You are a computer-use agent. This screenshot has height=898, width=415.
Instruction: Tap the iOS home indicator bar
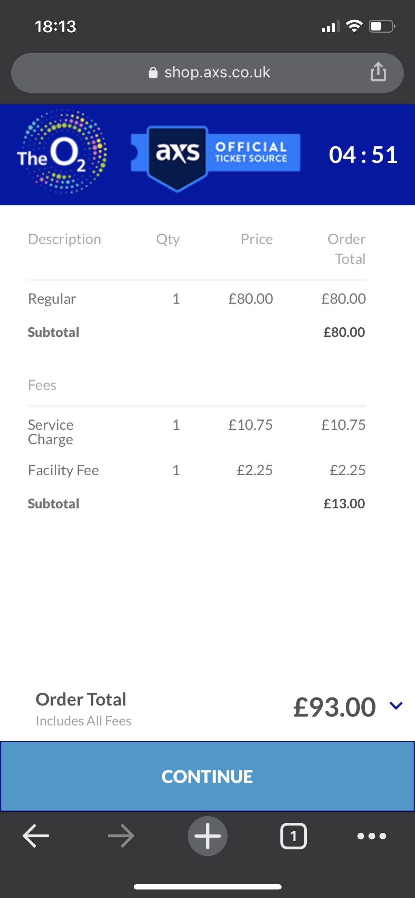207,887
